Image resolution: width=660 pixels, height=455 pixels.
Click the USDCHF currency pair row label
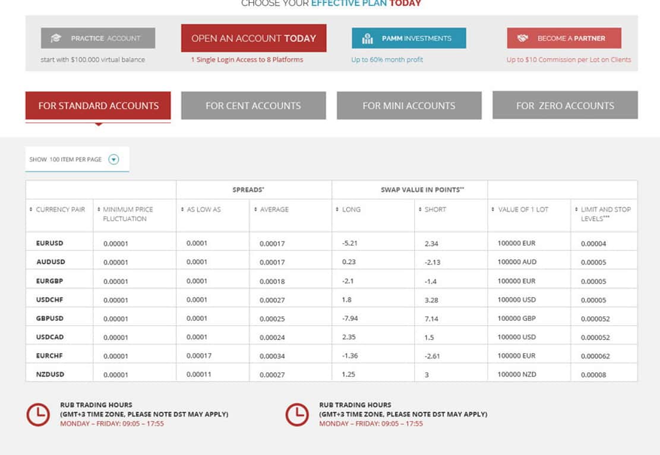point(50,300)
